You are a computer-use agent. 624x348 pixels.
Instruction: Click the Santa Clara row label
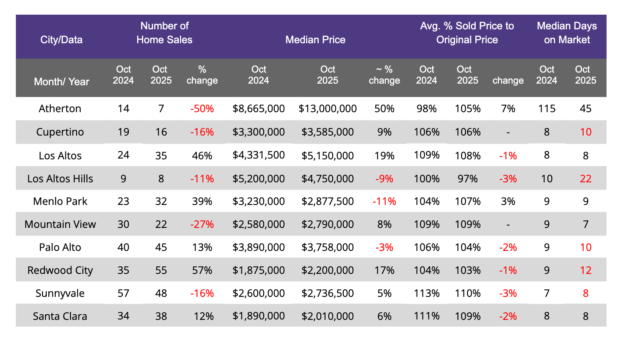click(60, 316)
